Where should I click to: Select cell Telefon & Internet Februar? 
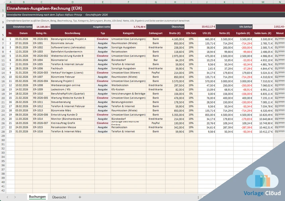click(x=72, y=106)
